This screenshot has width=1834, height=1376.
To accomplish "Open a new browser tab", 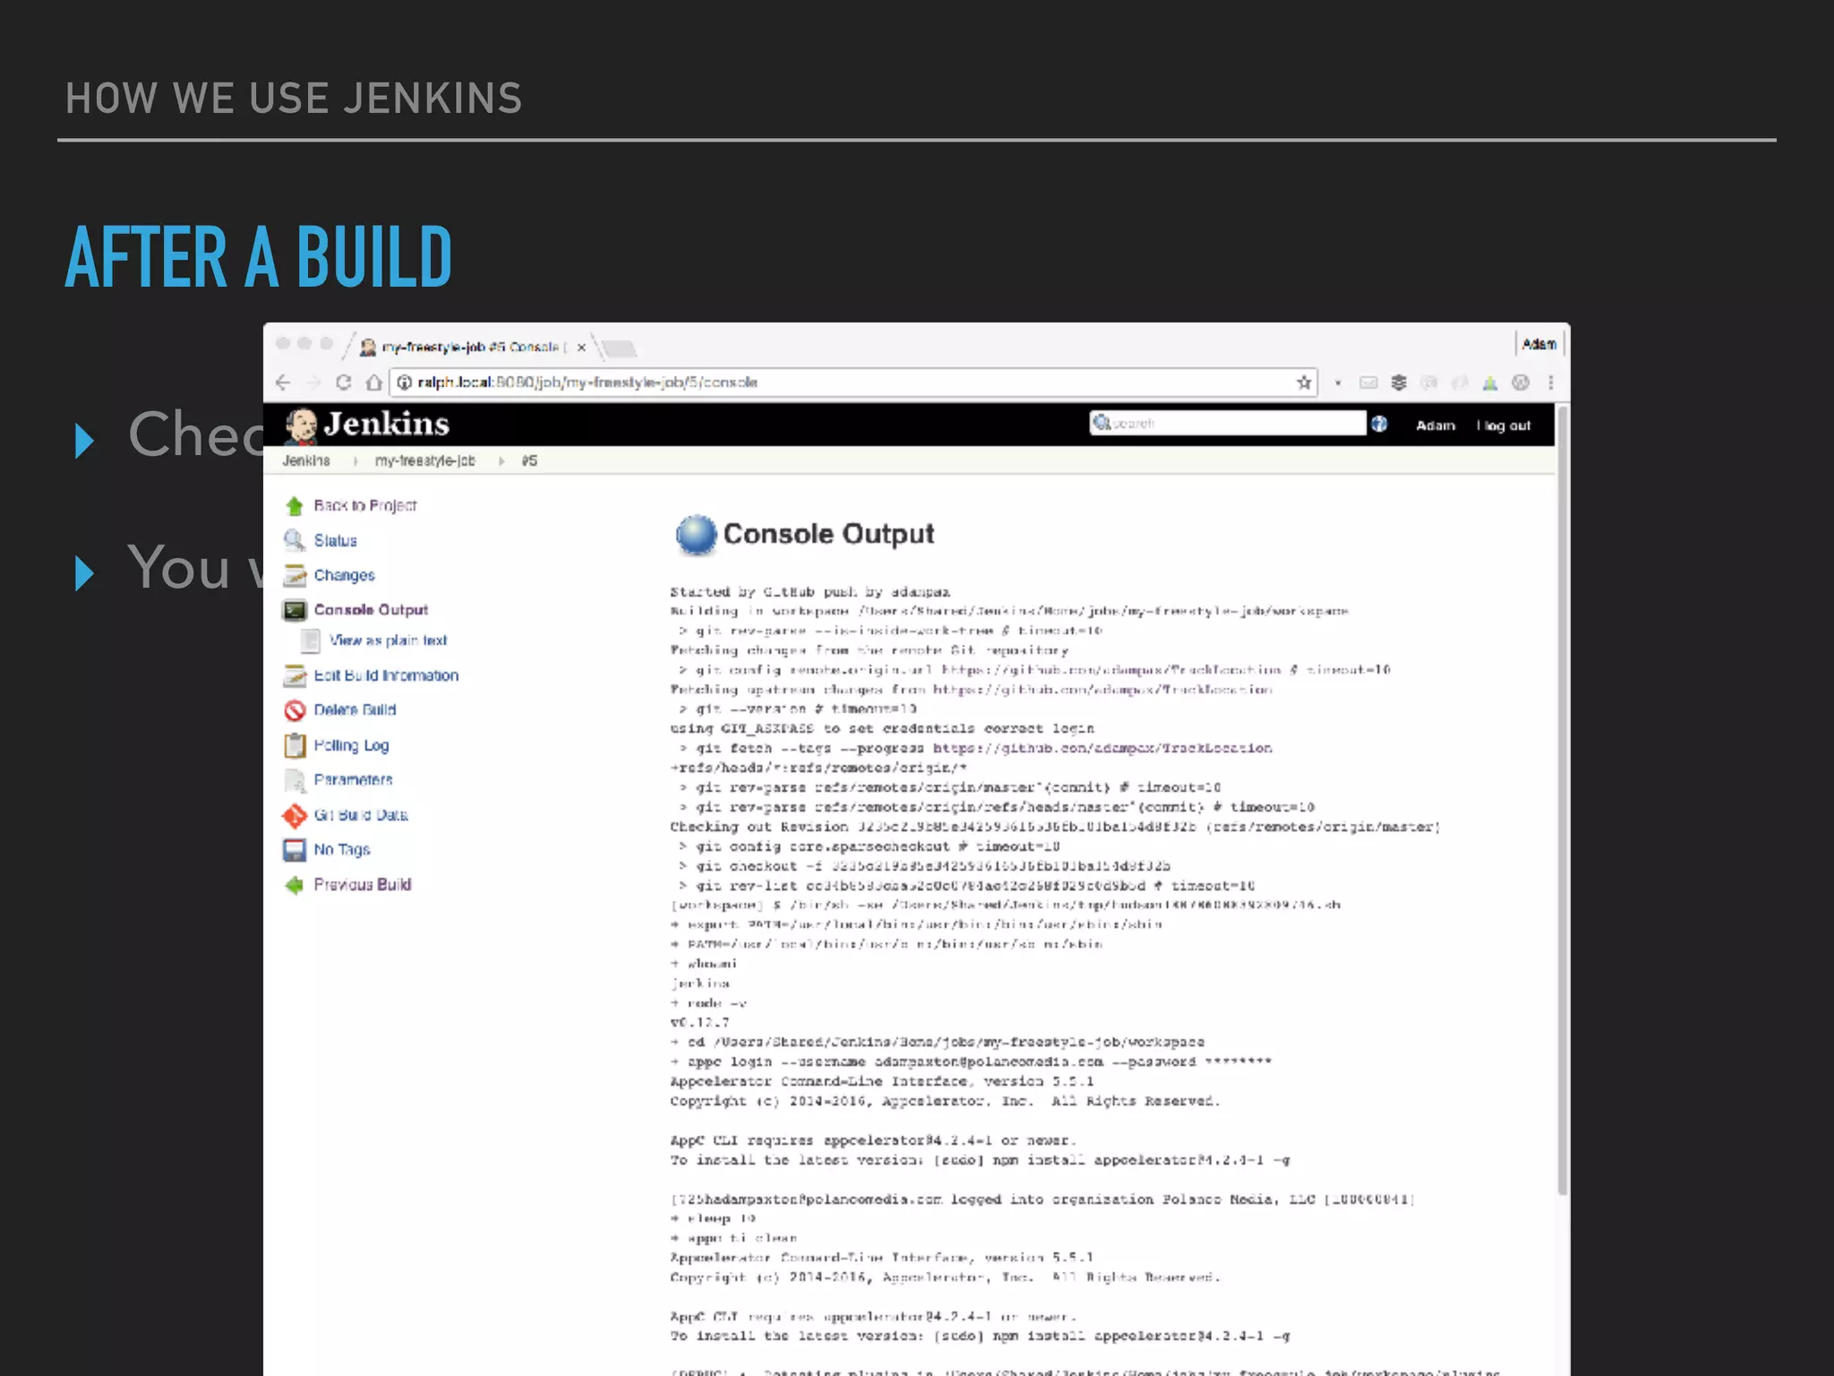I will tap(619, 348).
